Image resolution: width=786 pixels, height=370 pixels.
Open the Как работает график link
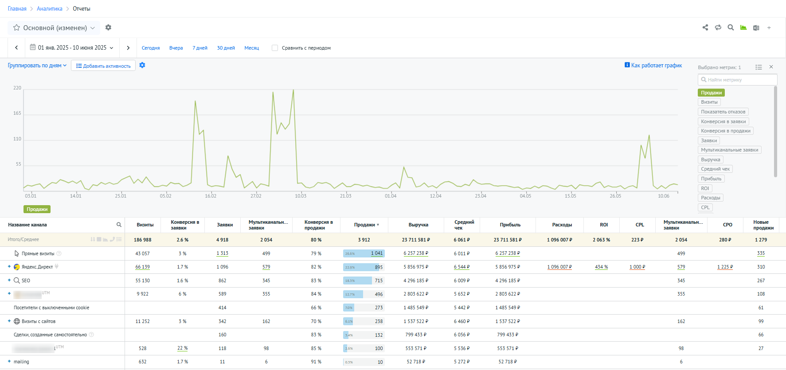click(x=653, y=66)
